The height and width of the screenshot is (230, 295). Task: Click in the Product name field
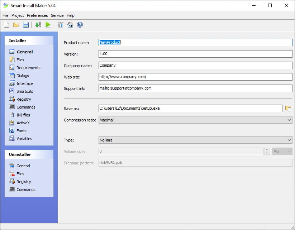point(195,42)
